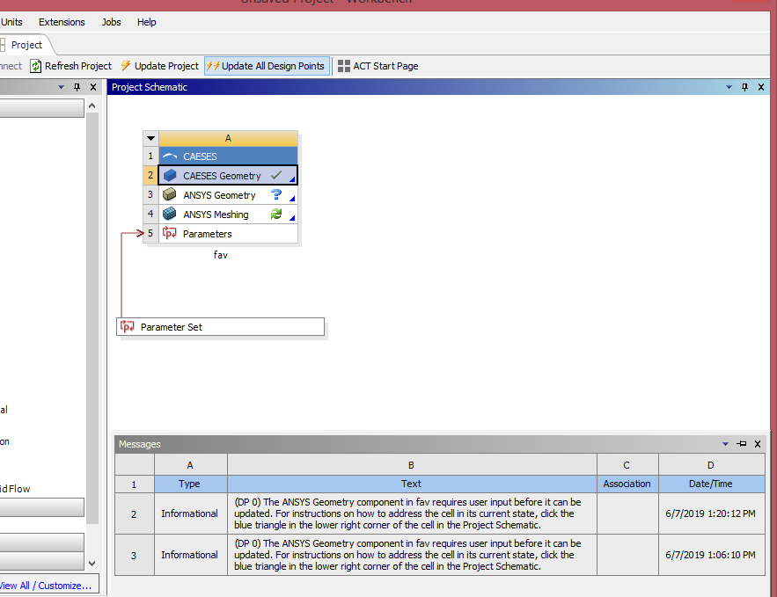Click row 2 Informational type cell
Viewport: 777px width, 597px height.
(x=190, y=513)
